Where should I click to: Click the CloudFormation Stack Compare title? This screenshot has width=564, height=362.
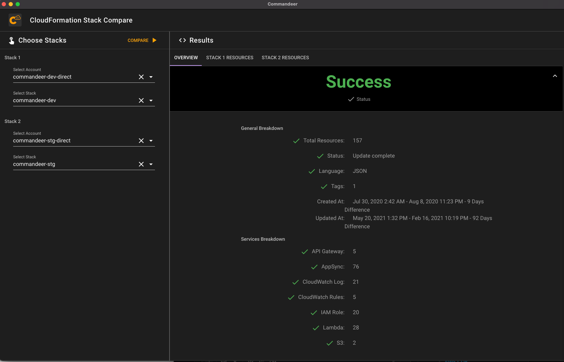(x=81, y=20)
